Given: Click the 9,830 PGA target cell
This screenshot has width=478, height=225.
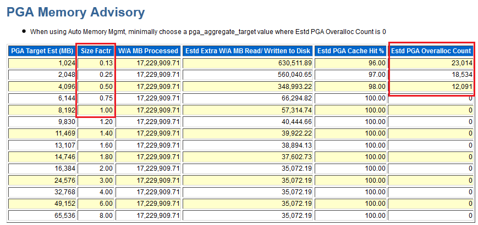Looking at the screenshot, I should click(42, 122).
